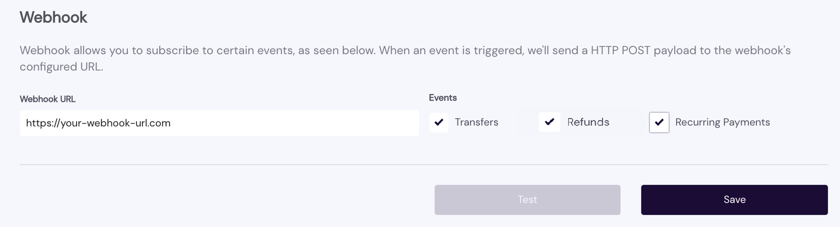Image resolution: width=840 pixels, height=227 pixels.
Task: Click the https://your-webhook-url.com text
Action: [98, 123]
